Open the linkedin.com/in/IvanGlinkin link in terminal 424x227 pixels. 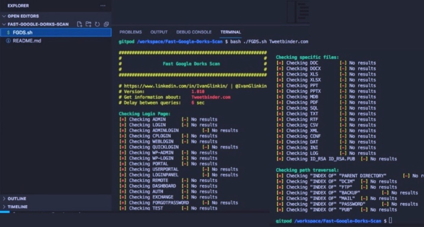pyautogui.click(x=176, y=86)
